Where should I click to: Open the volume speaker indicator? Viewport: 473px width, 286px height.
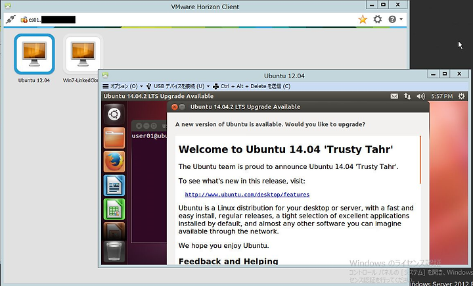(420, 97)
